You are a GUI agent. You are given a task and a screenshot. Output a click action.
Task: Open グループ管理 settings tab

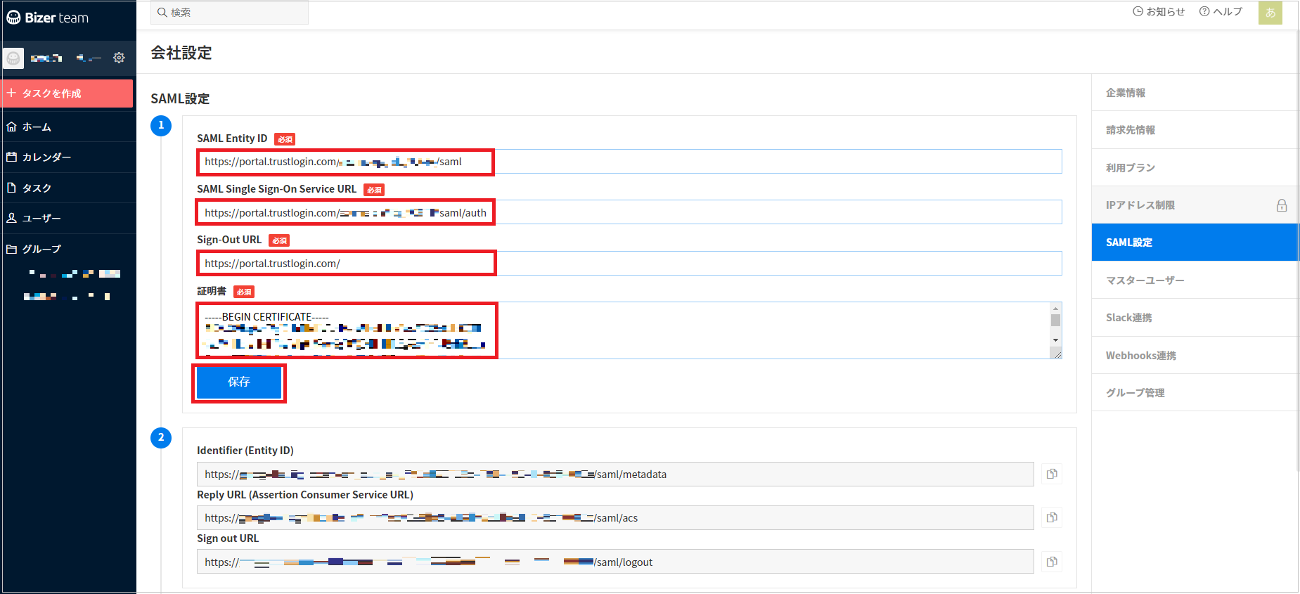pyautogui.click(x=1195, y=392)
